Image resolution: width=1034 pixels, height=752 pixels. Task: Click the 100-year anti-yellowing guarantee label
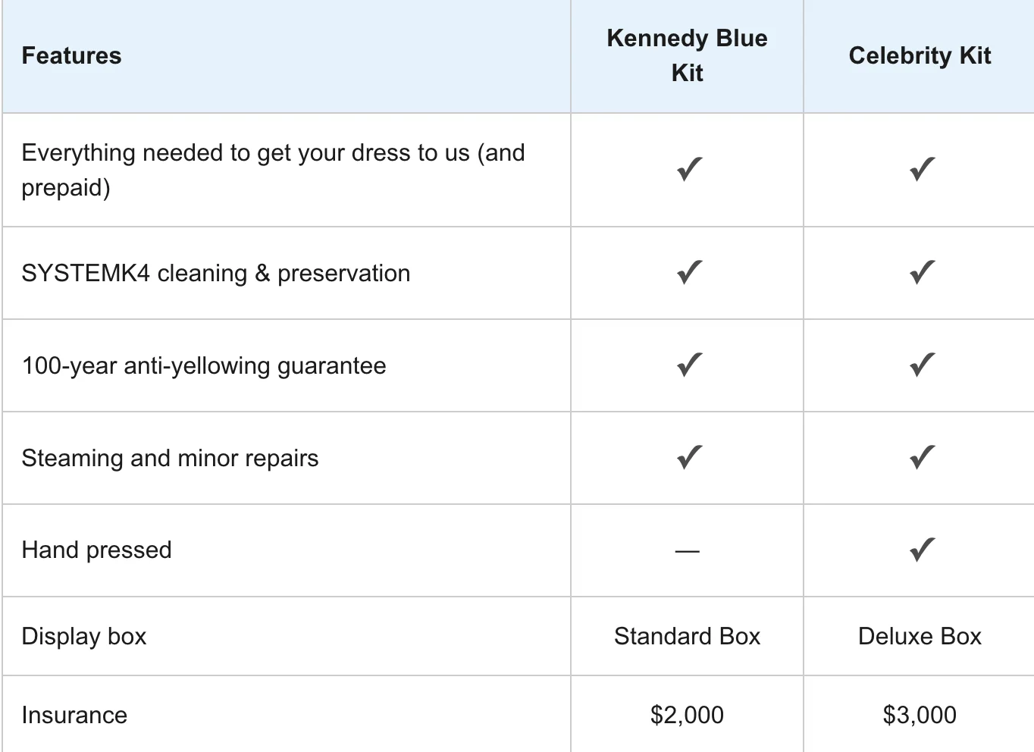point(204,365)
